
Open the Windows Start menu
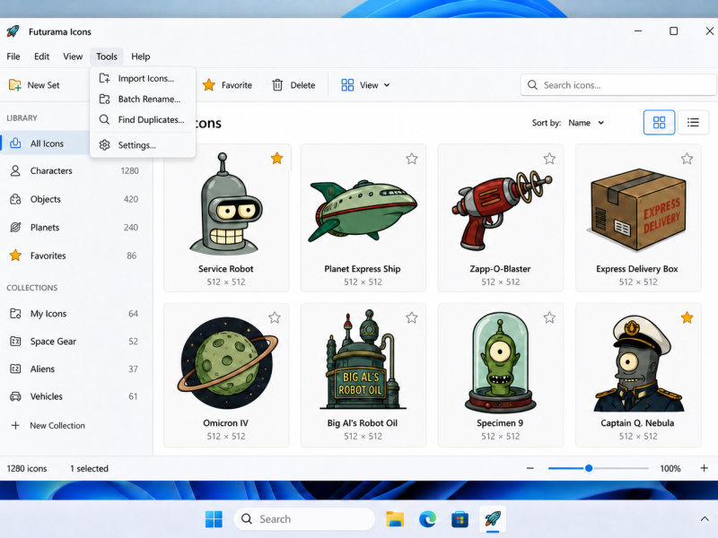tap(214, 519)
